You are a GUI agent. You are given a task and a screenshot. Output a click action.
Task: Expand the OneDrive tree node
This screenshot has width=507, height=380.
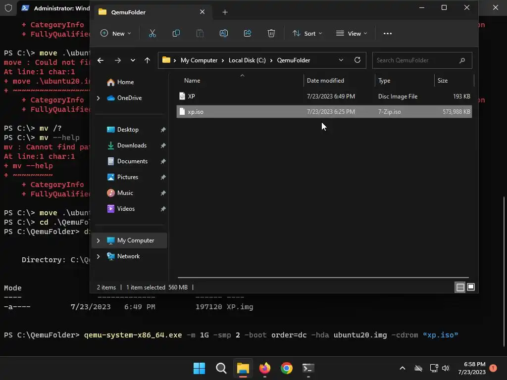(x=99, y=98)
